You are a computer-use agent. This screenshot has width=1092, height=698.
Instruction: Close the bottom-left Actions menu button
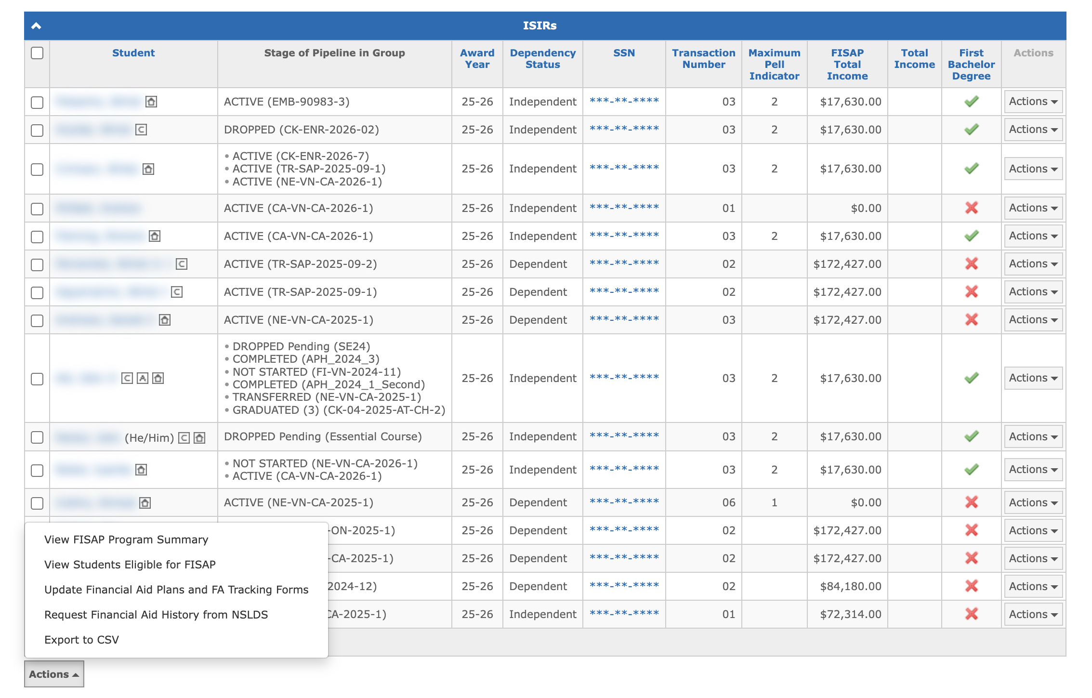[x=54, y=674]
